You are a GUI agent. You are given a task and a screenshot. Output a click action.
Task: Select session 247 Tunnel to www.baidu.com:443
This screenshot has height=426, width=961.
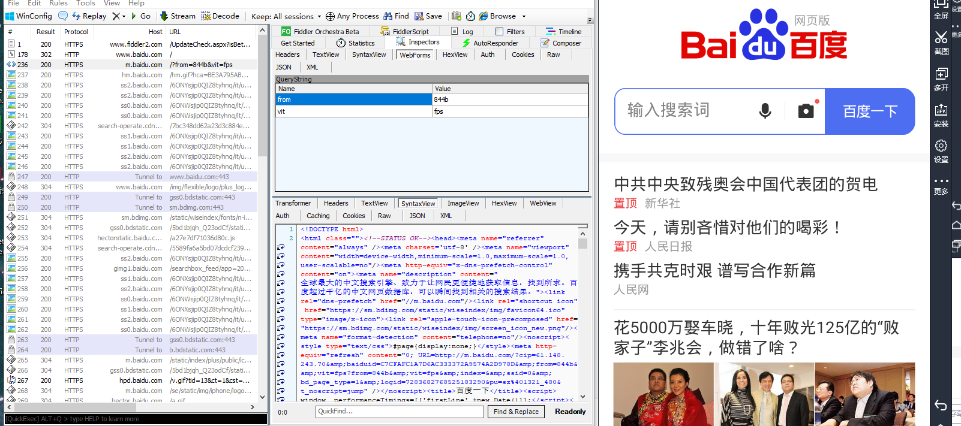coord(131,177)
